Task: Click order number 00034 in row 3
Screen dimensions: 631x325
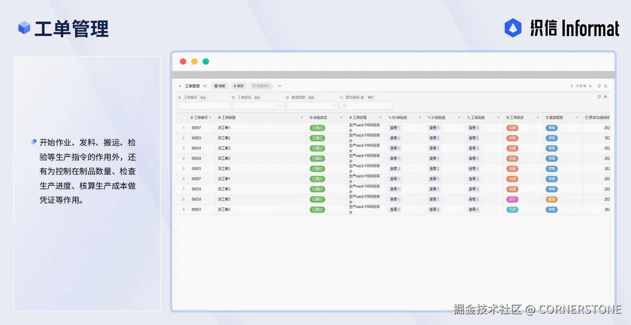Action: pyautogui.click(x=196, y=148)
